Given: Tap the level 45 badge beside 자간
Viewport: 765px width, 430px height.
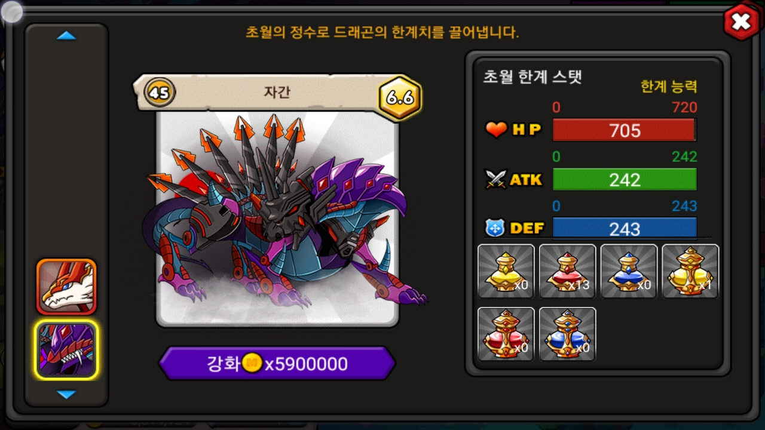Looking at the screenshot, I should [x=160, y=93].
